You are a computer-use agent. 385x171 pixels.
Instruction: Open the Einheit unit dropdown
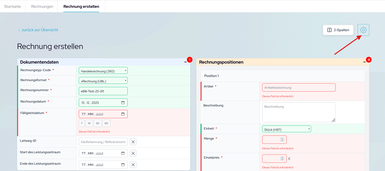coord(286,129)
